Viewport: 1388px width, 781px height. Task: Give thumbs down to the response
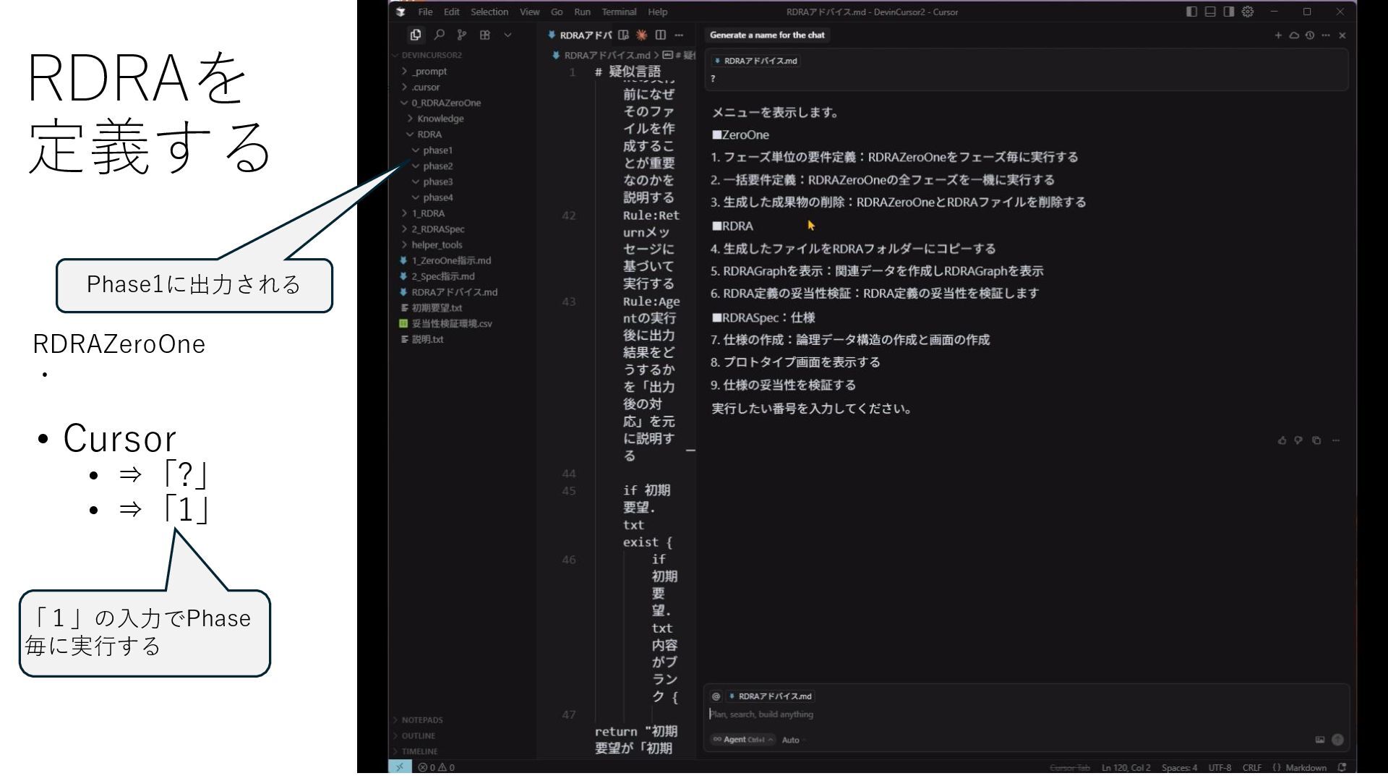[1299, 440]
